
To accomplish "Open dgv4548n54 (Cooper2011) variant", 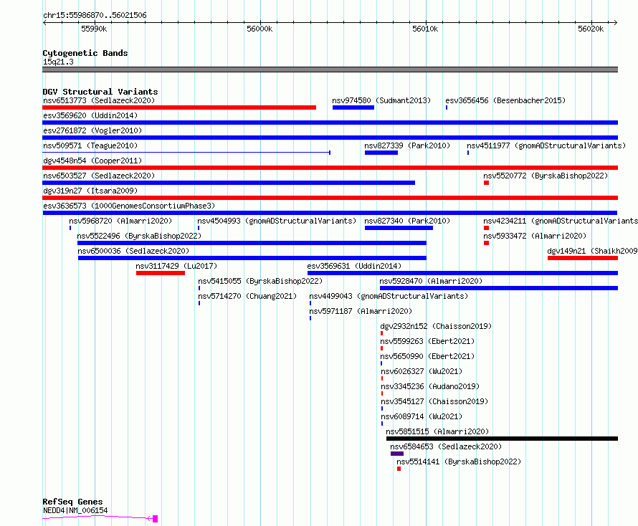I will click(x=92, y=161).
